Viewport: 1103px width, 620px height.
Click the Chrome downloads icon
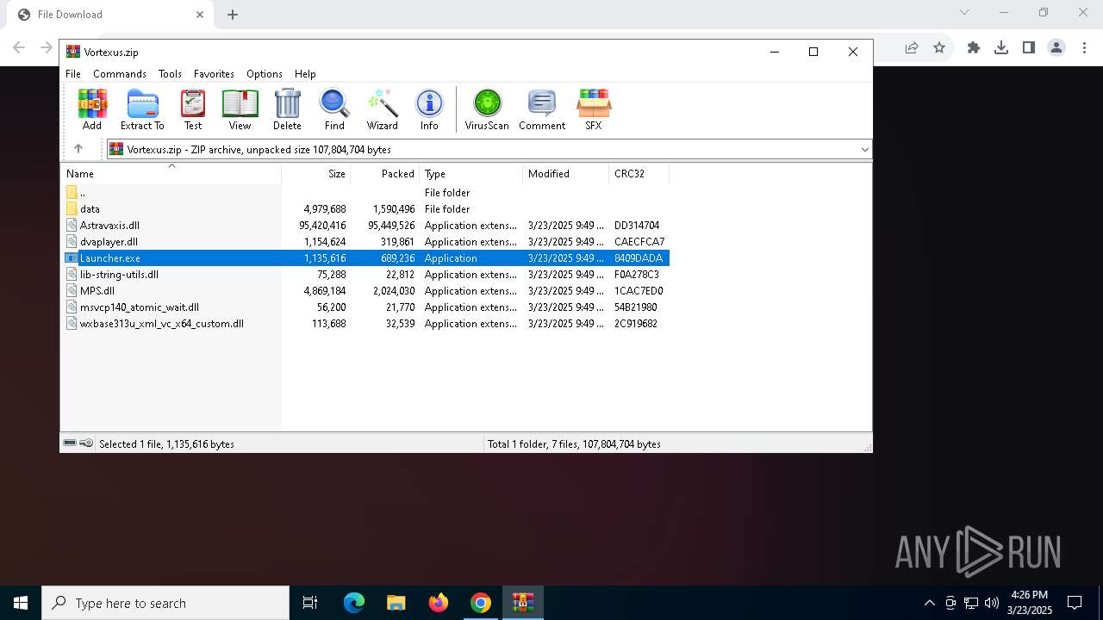pos(1001,48)
